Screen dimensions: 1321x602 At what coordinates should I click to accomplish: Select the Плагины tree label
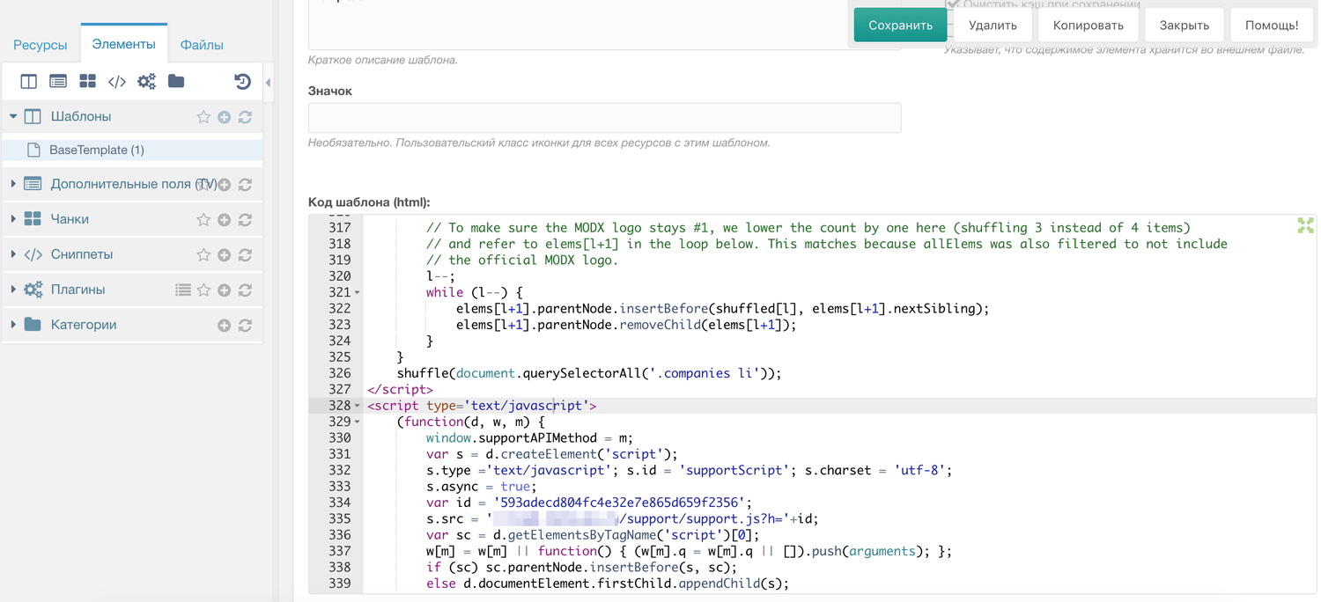click(x=77, y=290)
